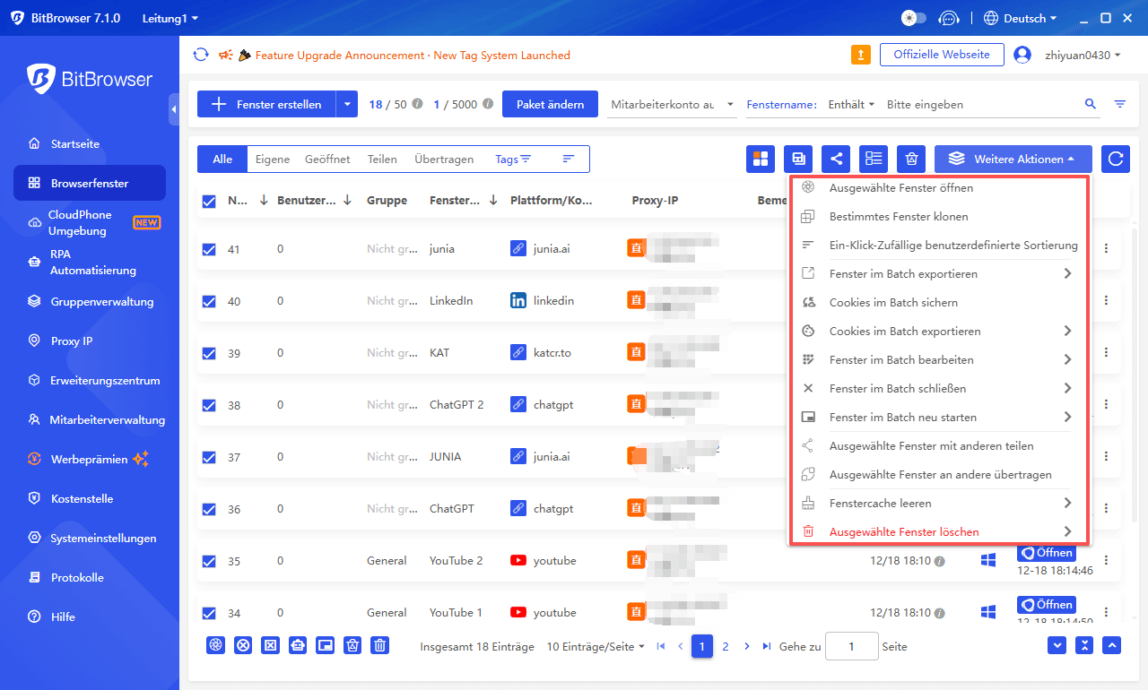The height and width of the screenshot is (690, 1148).
Task: Open the Leitung1 line dropdown
Action: pos(170,18)
